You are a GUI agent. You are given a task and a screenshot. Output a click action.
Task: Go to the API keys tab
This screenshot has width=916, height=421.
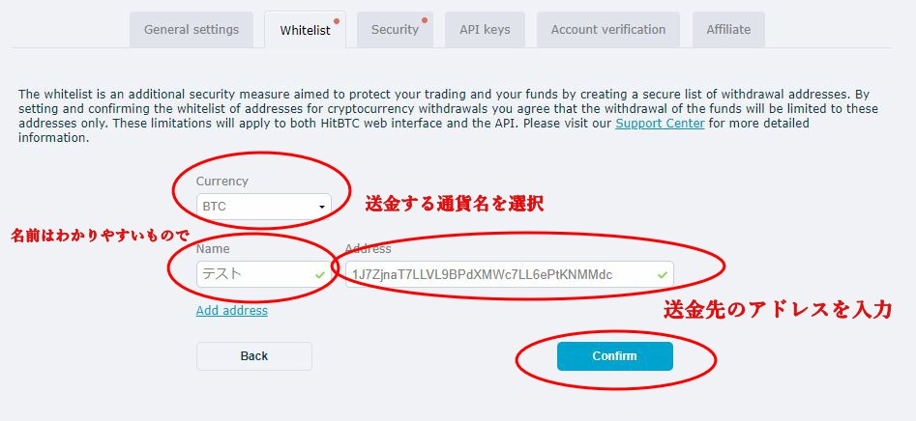click(x=485, y=30)
